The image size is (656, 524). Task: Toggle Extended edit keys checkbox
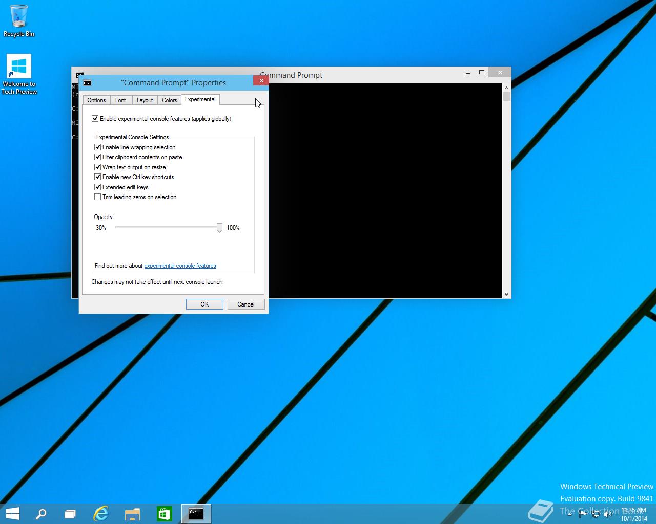tap(97, 187)
